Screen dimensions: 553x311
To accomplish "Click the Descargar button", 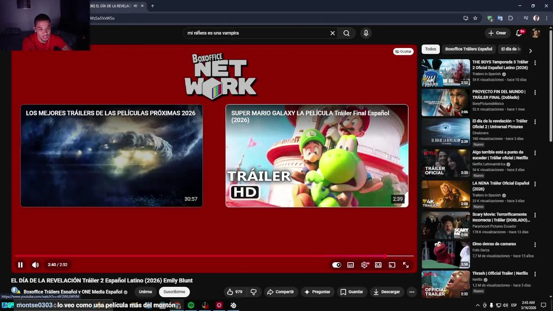I will click(387, 292).
